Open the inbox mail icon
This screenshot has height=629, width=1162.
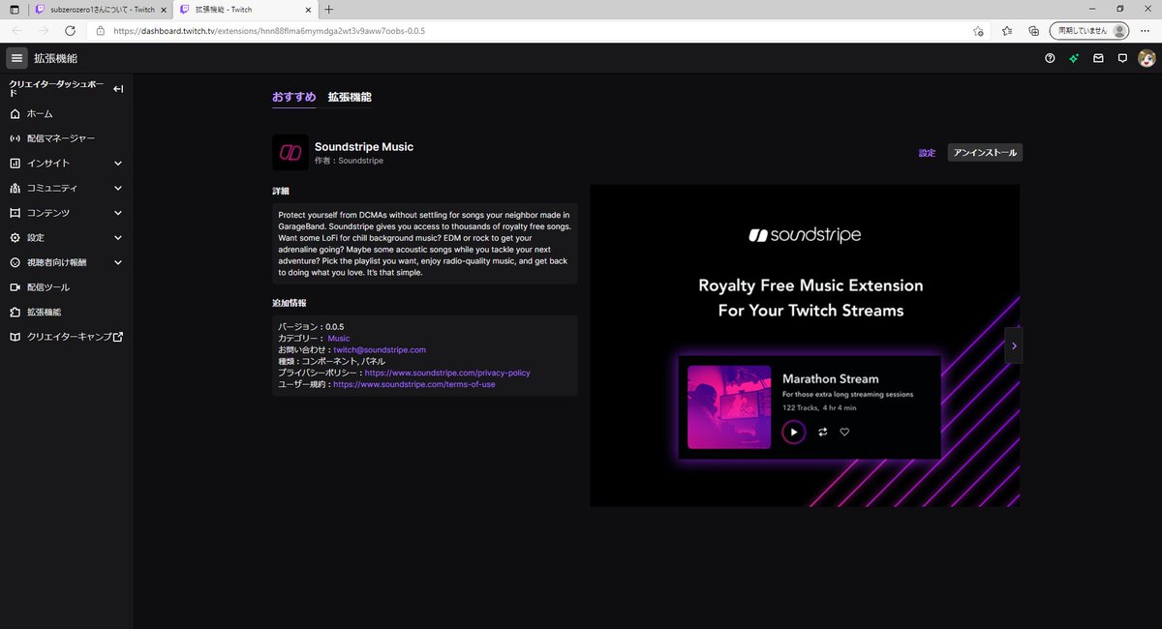(1098, 58)
